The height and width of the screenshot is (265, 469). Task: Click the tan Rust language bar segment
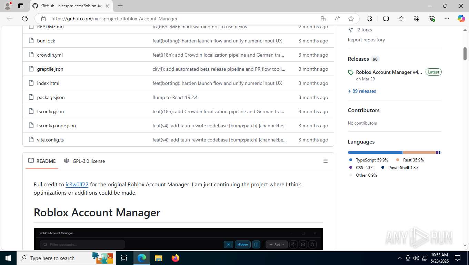coord(419,153)
